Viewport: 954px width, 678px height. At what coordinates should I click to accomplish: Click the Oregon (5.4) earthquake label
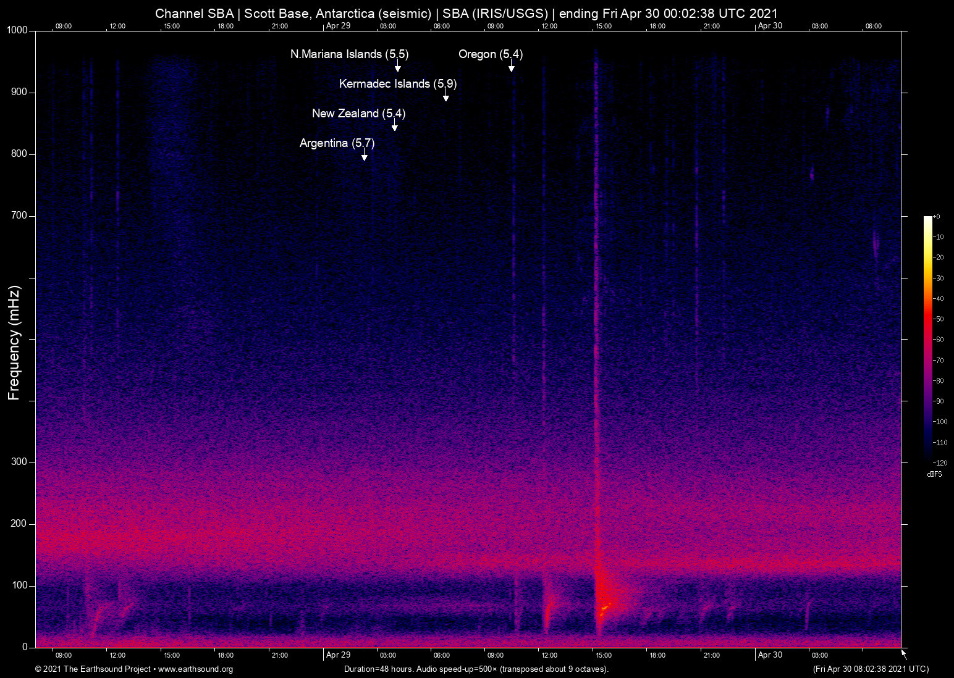tap(491, 54)
